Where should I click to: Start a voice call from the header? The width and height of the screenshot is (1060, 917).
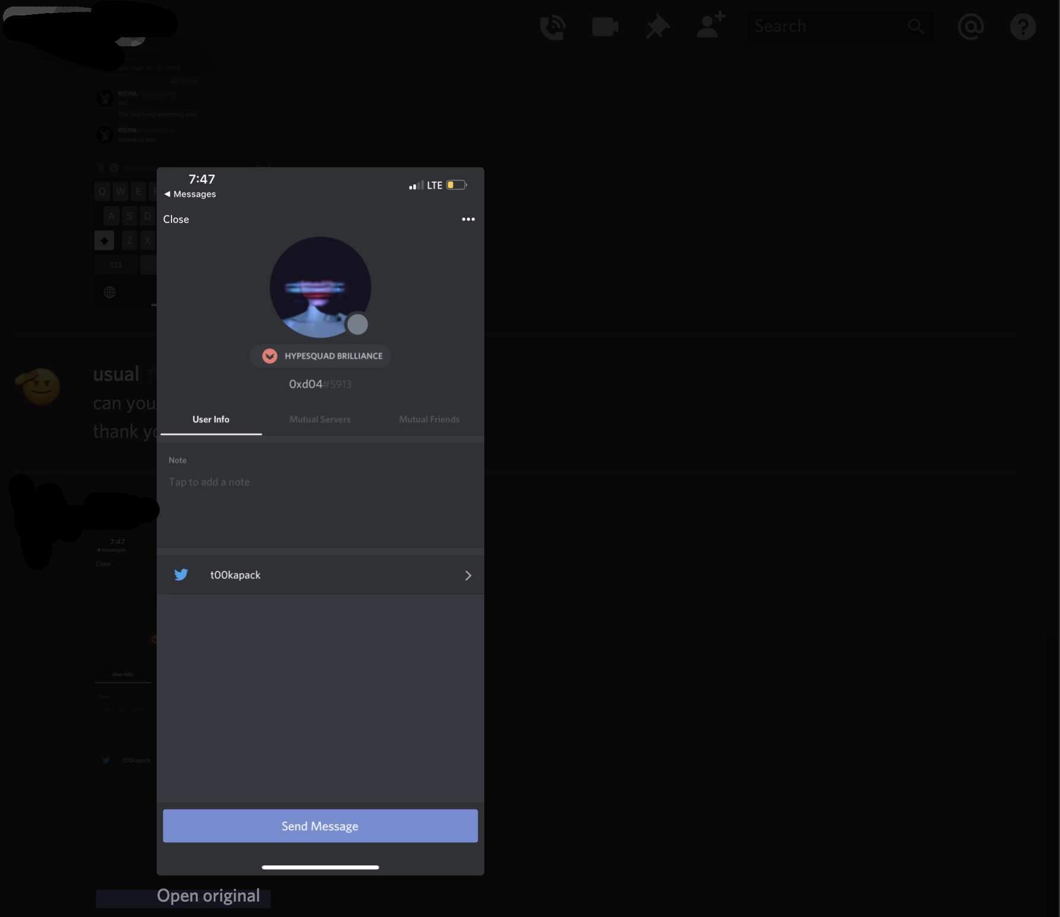point(553,27)
